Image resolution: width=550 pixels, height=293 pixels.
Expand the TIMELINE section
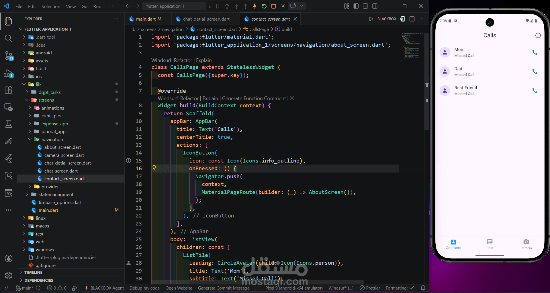pyautogui.click(x=33, y=272)
